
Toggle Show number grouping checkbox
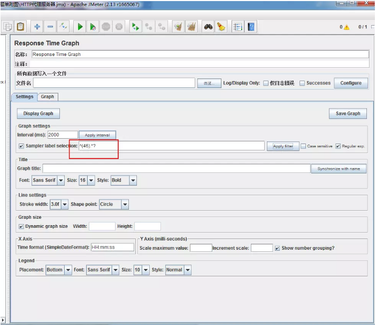(277, 248)
